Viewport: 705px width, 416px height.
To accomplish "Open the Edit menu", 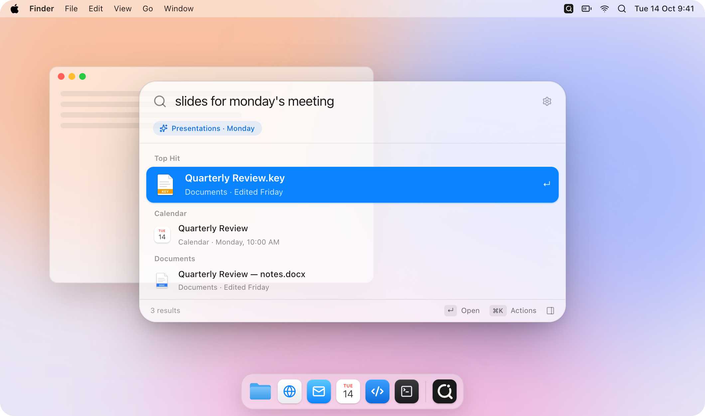I will (96, 9).
